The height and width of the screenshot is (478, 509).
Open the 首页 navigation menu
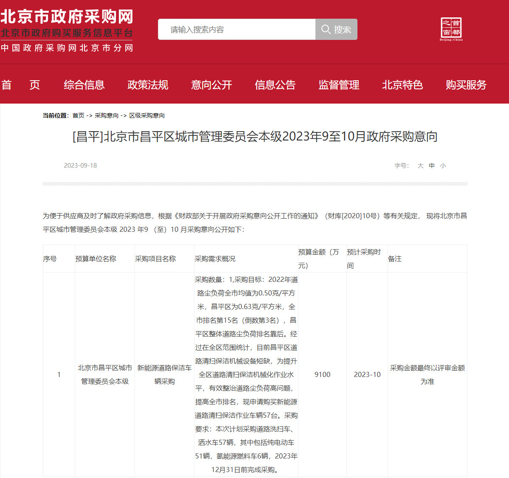20,85
